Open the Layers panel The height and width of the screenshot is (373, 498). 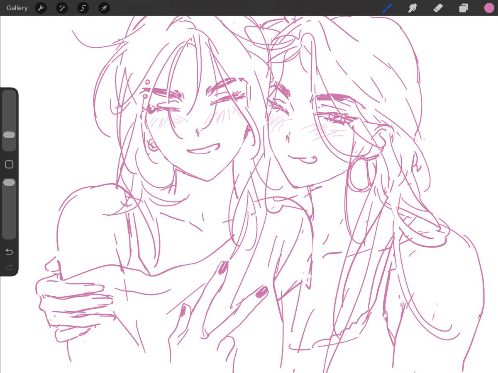click(464, 8)
